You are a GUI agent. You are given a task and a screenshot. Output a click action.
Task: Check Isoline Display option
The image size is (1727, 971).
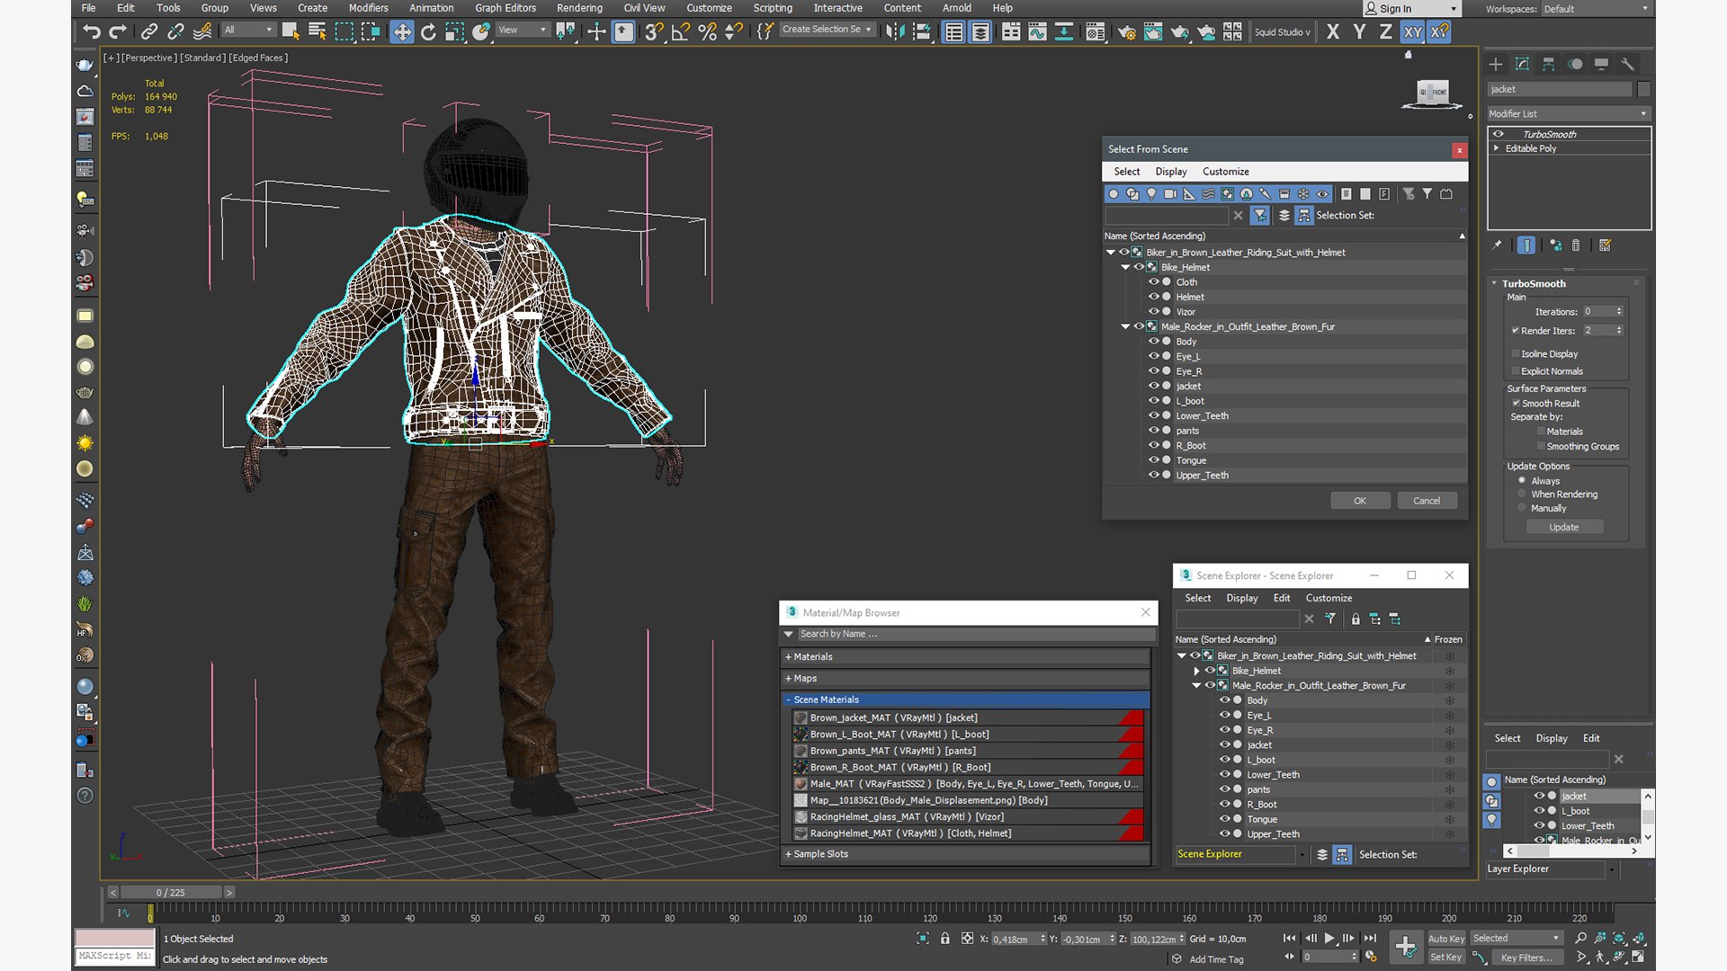point(1516,353)
